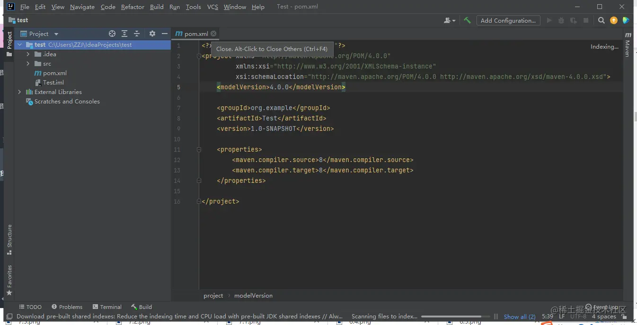Open the Tools menu
The image size is (637, 325).
193,7
